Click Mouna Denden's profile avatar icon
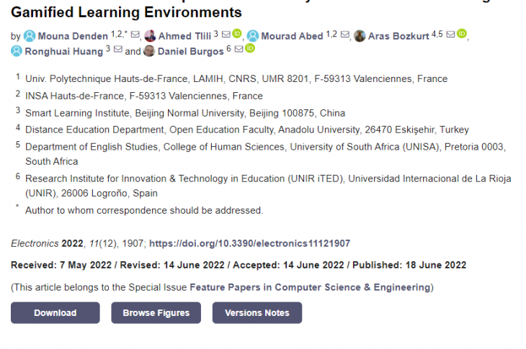 tap(30, 36)
